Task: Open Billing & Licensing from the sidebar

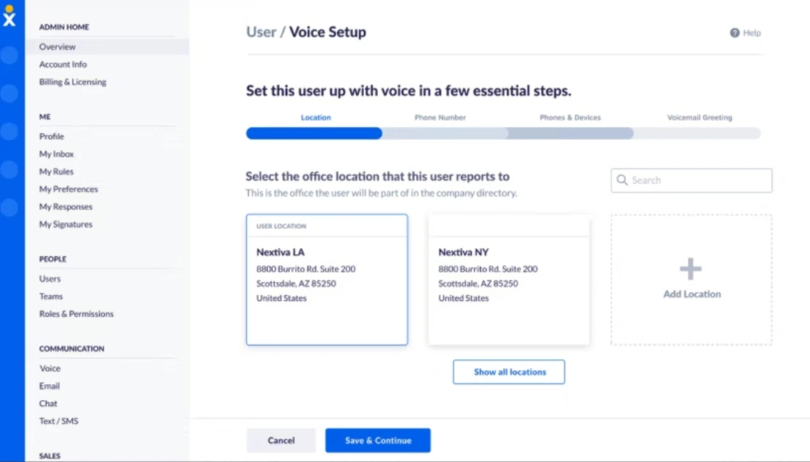Action: [72, 82]
